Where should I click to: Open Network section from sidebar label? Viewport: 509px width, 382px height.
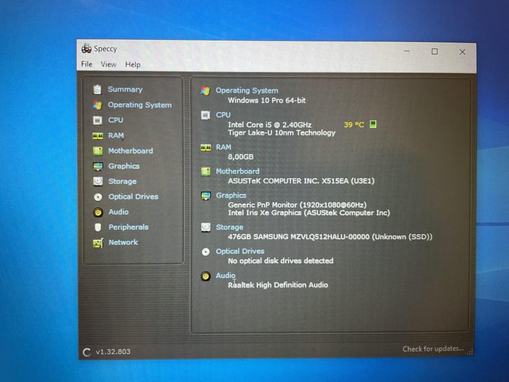(124, 242)
